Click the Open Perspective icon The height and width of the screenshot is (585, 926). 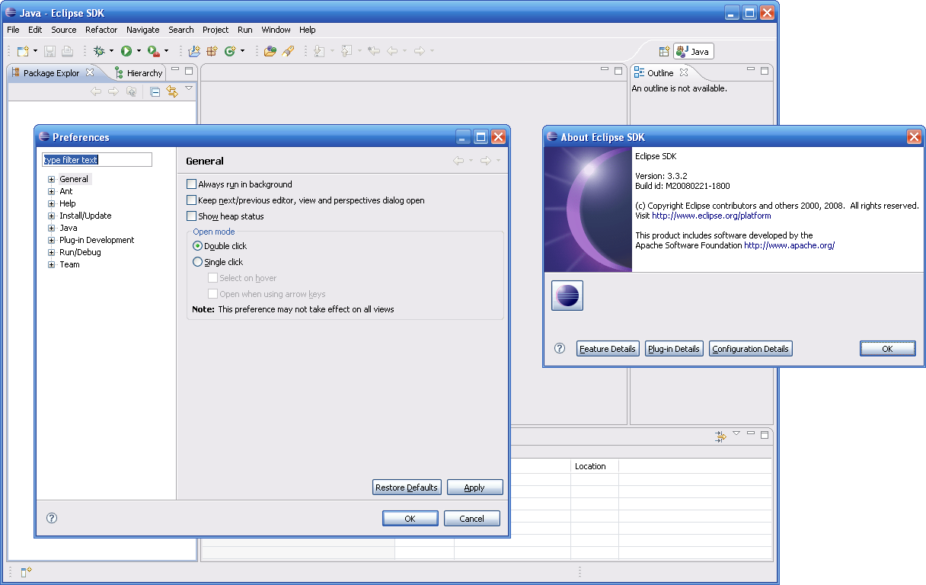664,51
